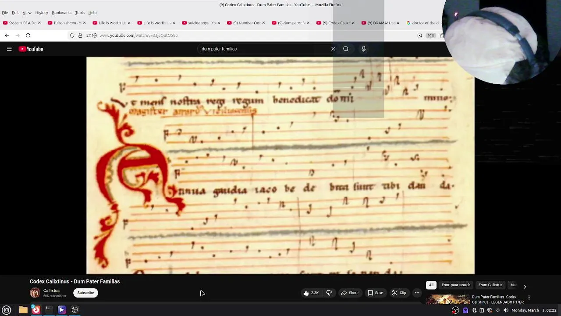Close the suicideboys tab
This screenshot has height=316, width=561.
(218, 23)
